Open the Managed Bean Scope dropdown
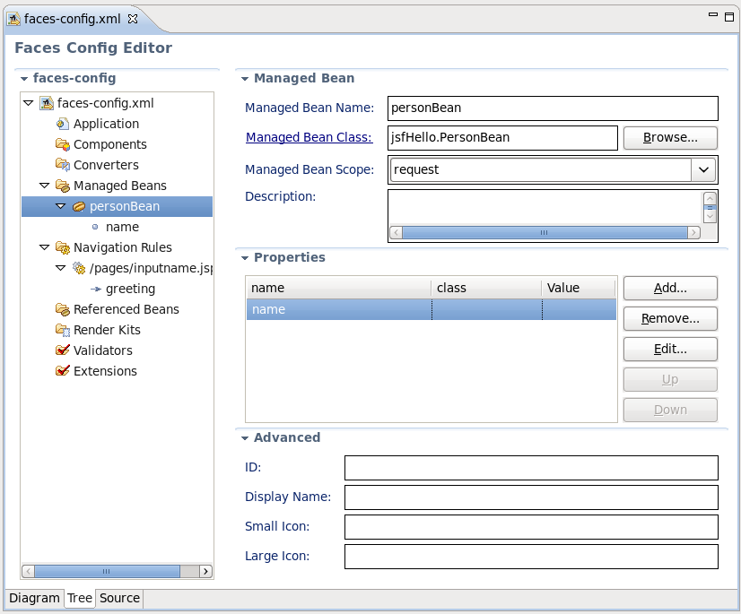The image size is (741, 614). [703, 169]
